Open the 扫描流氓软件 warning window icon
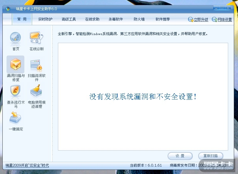238x174 pixels. [x=37, y=65]
